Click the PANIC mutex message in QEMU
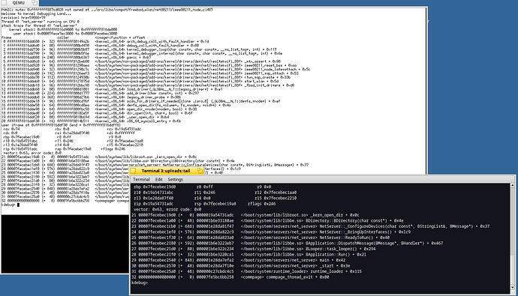Viewport: 518px width, 296px height. pos(107,10)
